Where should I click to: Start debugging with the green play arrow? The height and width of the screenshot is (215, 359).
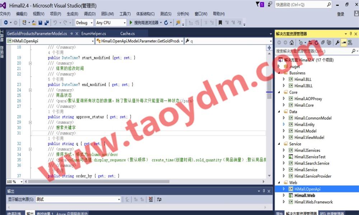131,22
